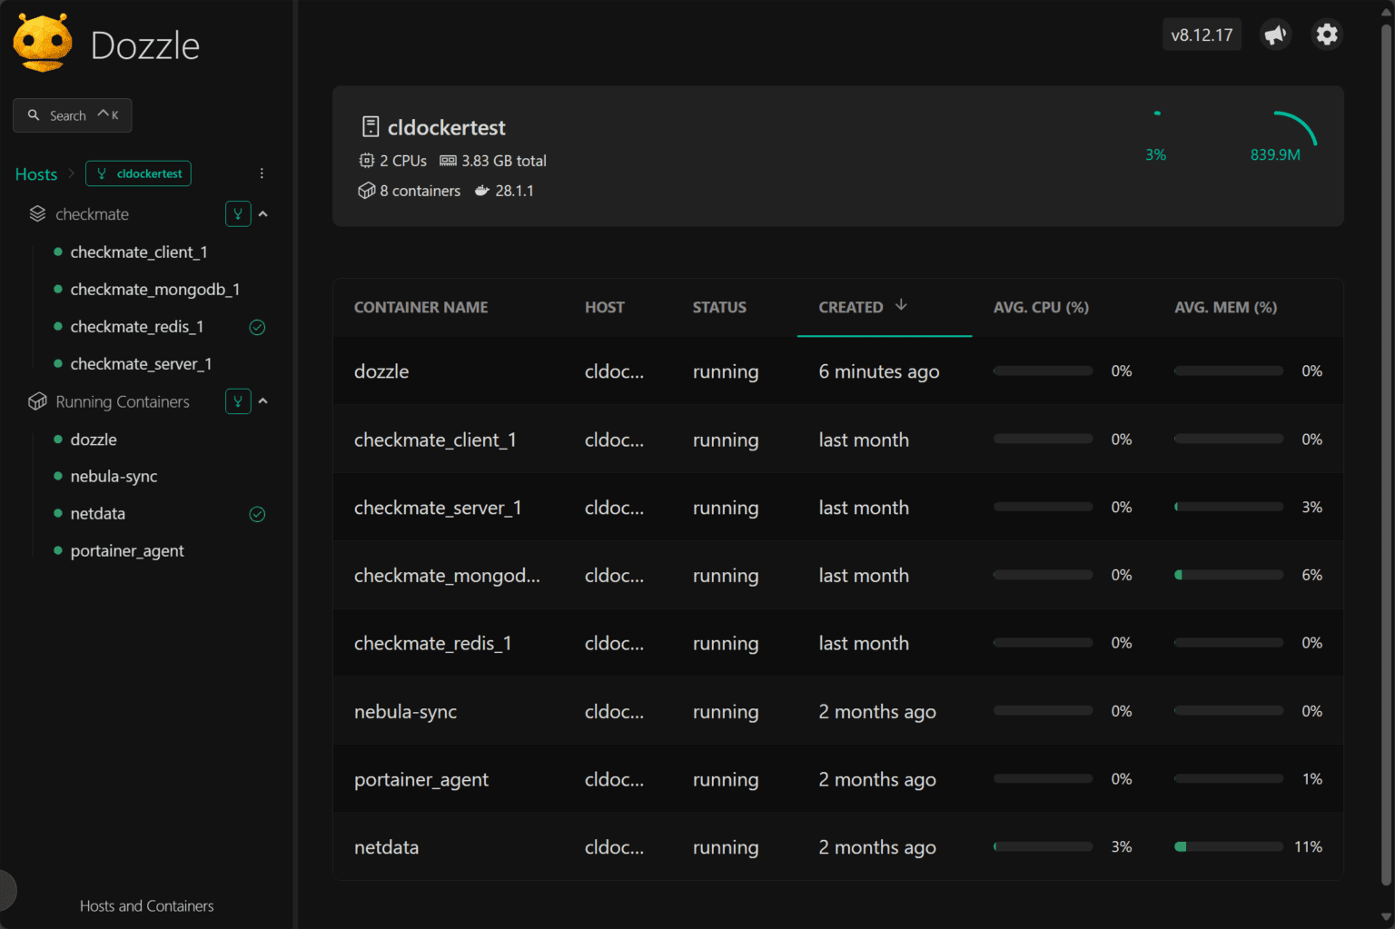Select the cldockertest host pill
Viewport: 1395px width, 929px height.
[138, 173]
